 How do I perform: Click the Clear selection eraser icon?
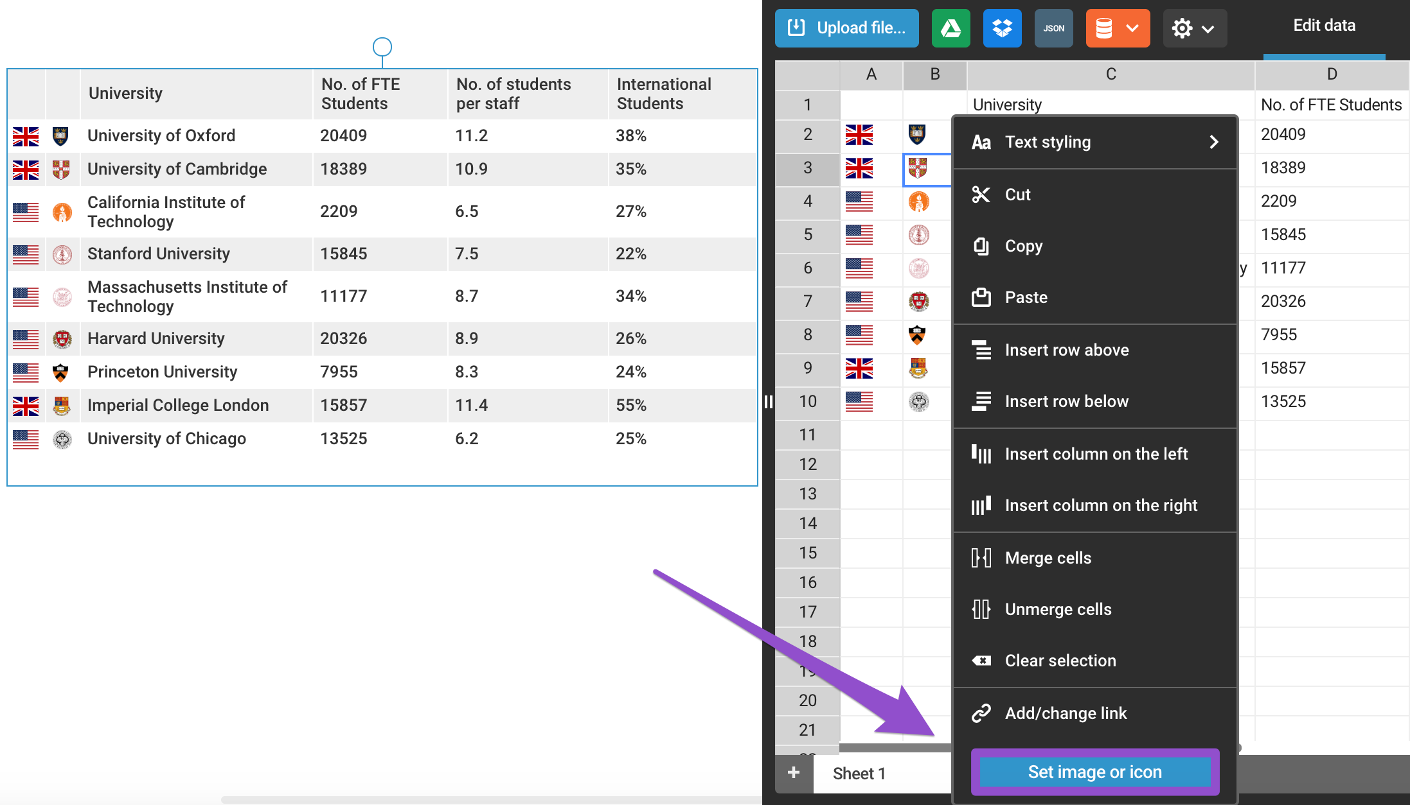981,661
